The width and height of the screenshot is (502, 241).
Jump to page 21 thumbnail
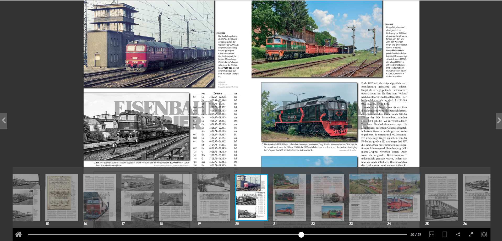tap(290, 197)
